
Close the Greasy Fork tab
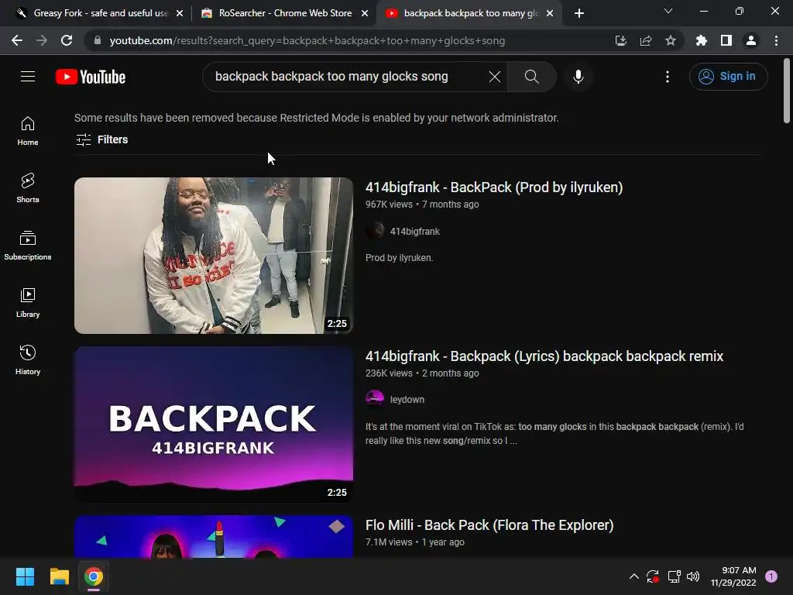pos(180,13)
